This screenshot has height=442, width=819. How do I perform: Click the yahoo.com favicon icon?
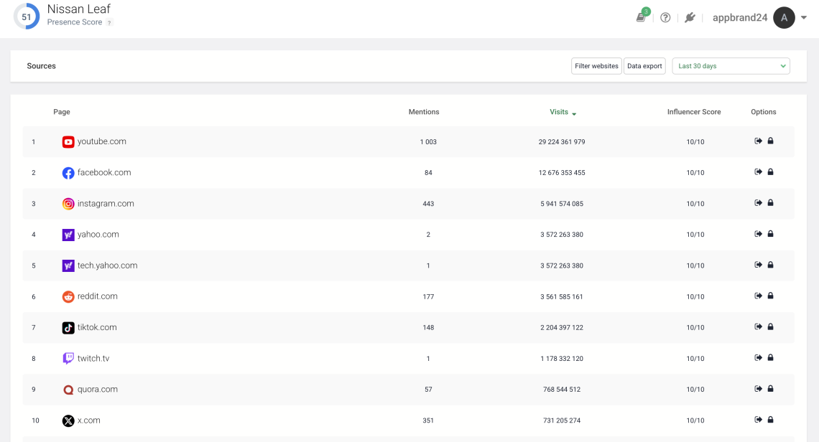[x=68, y=235]
